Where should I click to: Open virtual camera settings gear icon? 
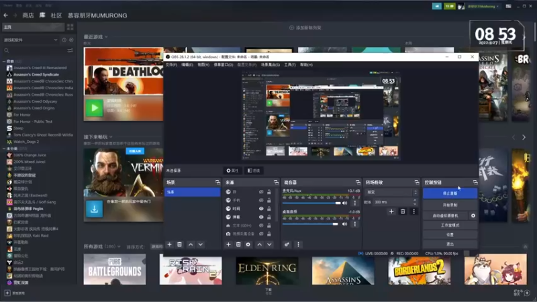coord(473,215)
